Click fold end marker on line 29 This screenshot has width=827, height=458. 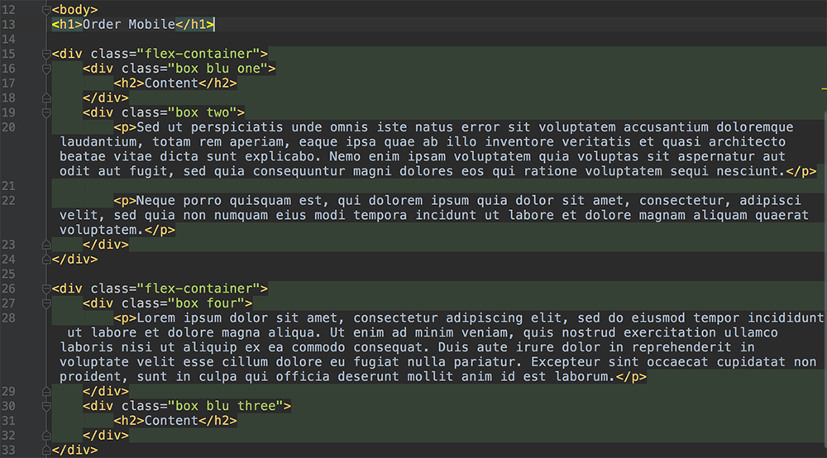tap(46, 392)
